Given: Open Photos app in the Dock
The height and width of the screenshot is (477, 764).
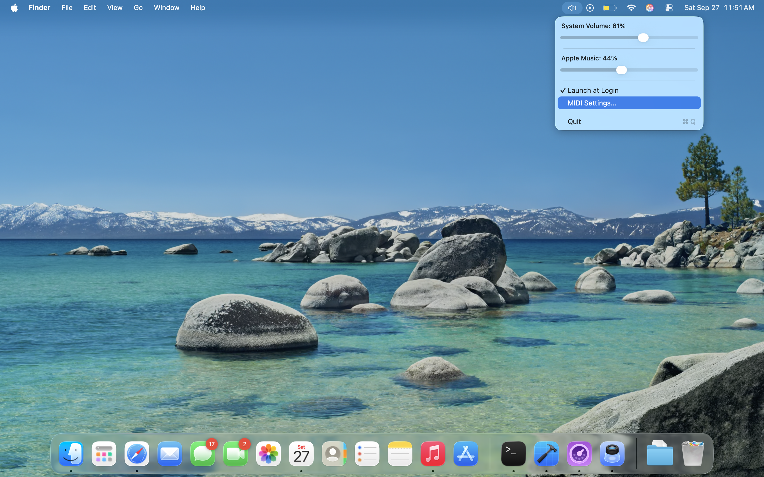Looking at the screenshot, I should [268, 454].
